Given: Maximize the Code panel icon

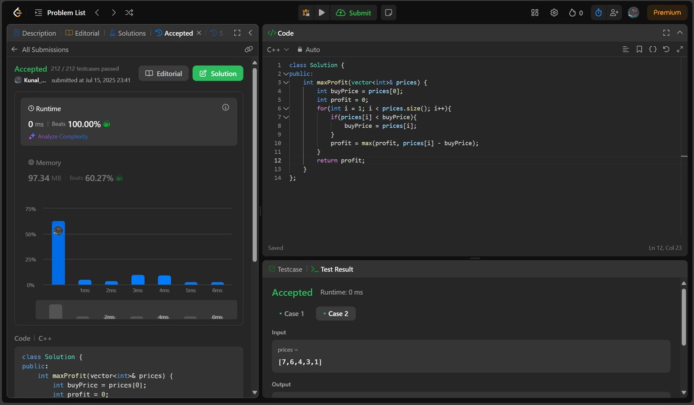Looking at the screenshot, I should [666, 33].
